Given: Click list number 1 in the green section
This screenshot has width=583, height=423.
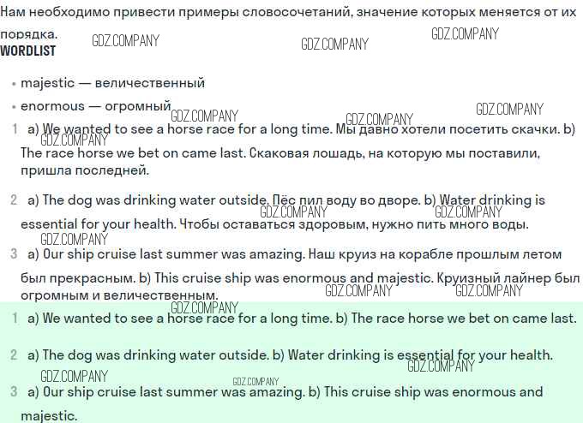Looking at the screenshot, I should [x=15, y=319].
